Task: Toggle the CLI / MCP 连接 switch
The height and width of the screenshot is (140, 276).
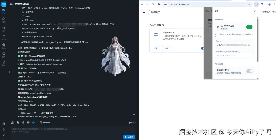Action: [x=249, y=27]
